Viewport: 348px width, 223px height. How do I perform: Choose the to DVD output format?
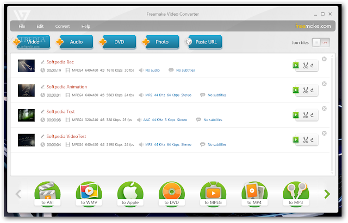tap(172, 194)
